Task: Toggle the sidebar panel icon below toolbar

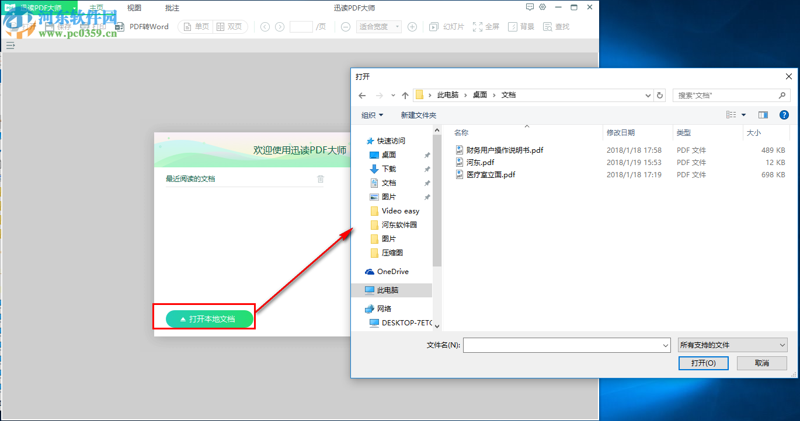Action: coord(10,45)
